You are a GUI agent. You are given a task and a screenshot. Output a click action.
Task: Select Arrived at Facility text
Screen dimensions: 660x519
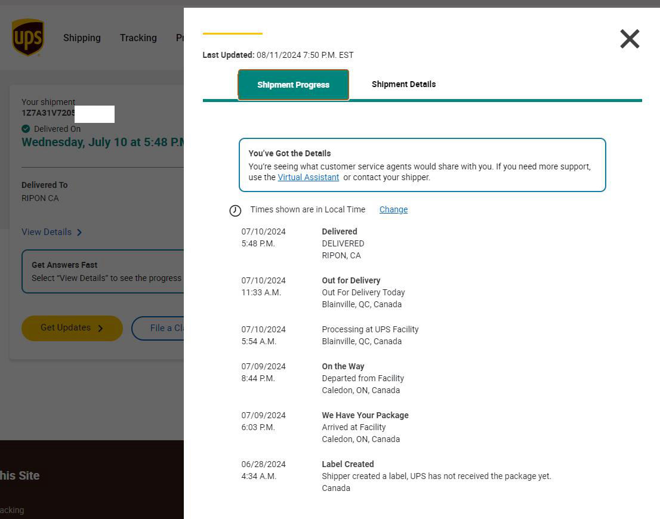tap(353, 427)
